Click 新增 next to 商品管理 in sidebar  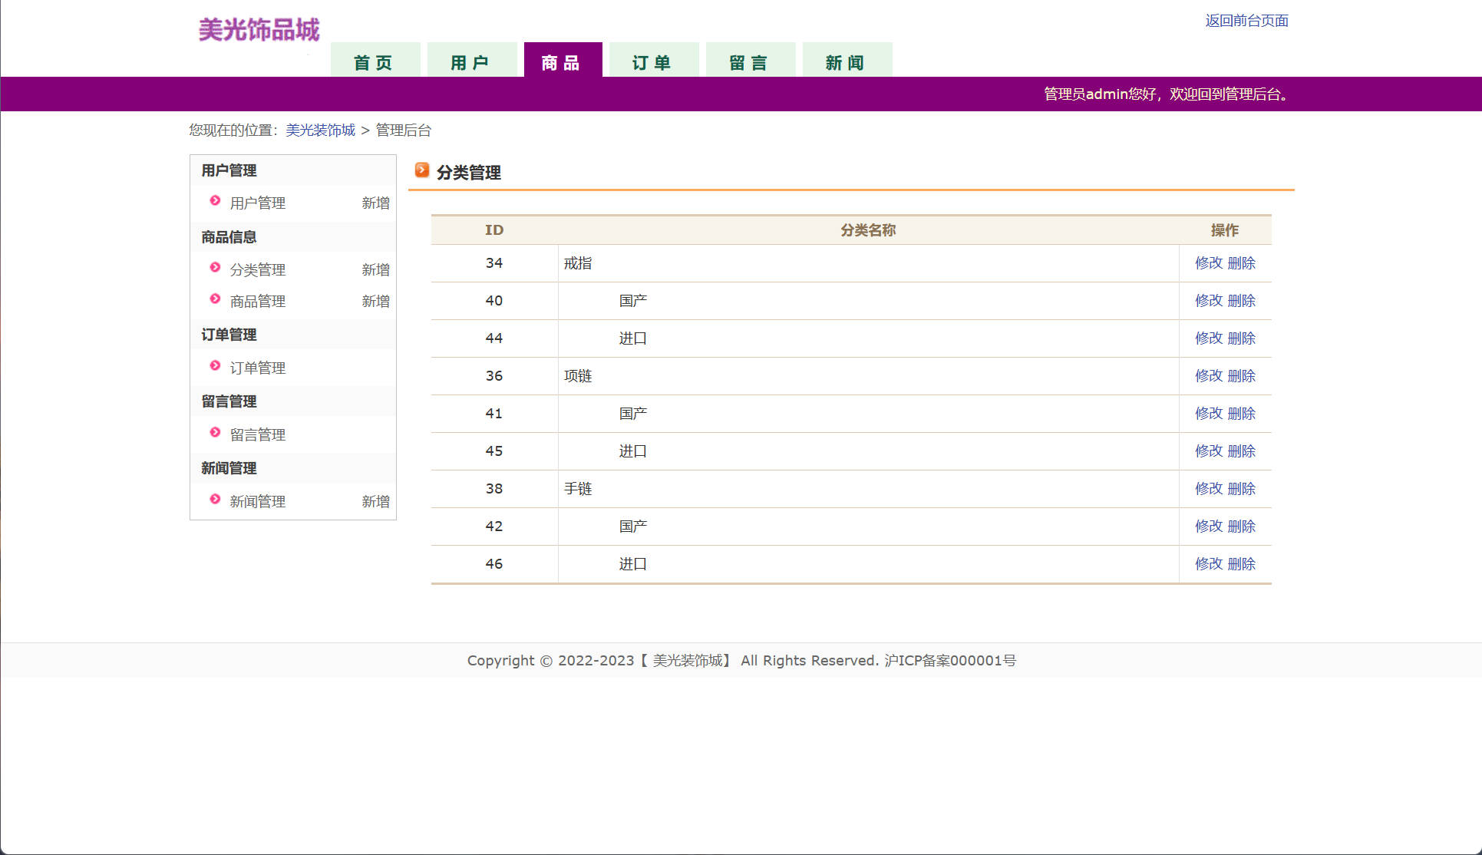[x=375, y=302]
